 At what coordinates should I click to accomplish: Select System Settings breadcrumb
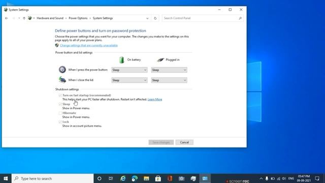tap(103, 18)
